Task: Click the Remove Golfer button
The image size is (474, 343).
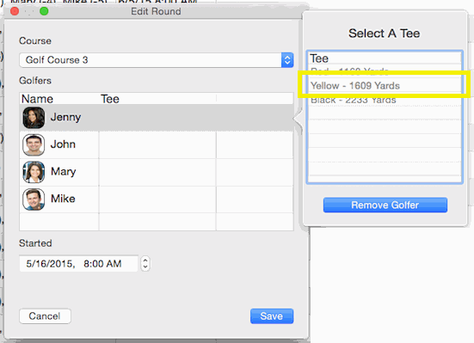Action: 385,205
